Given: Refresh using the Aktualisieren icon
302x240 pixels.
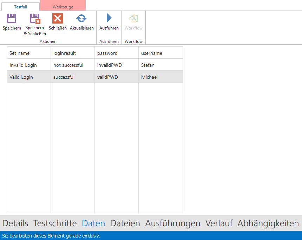Looking at the screenshot, I should [x=81, y=19].
